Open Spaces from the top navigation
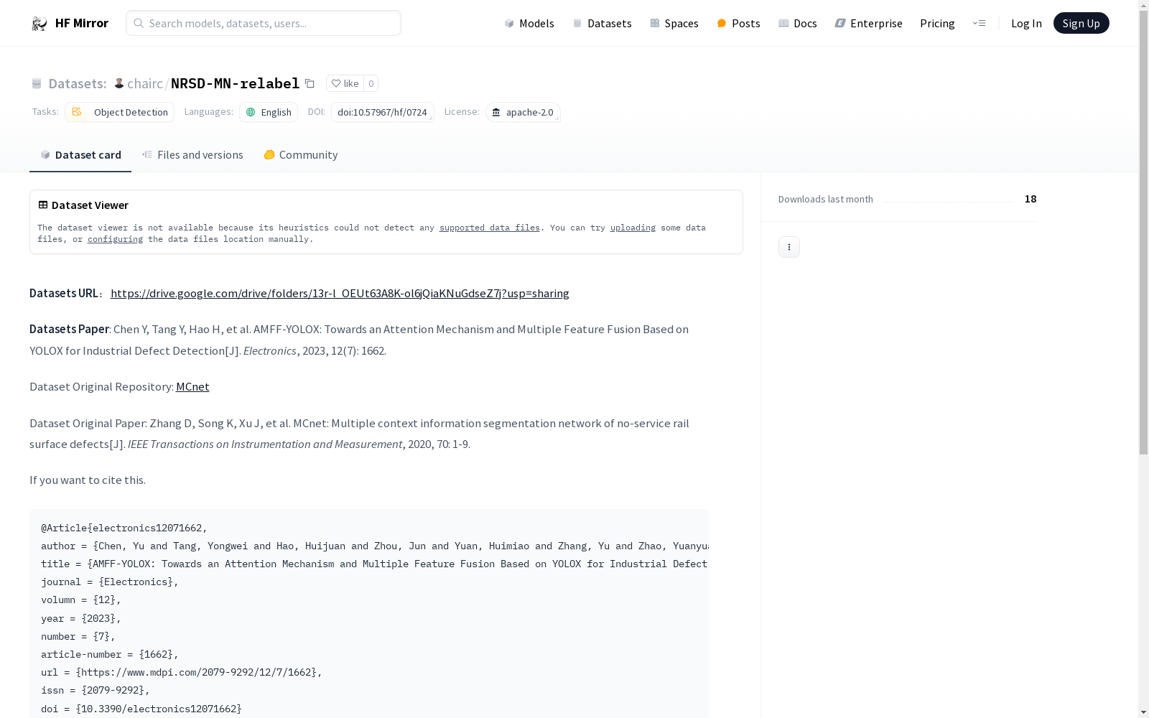The width and height of the screenshot is (1149, 718). coord(674,24)
